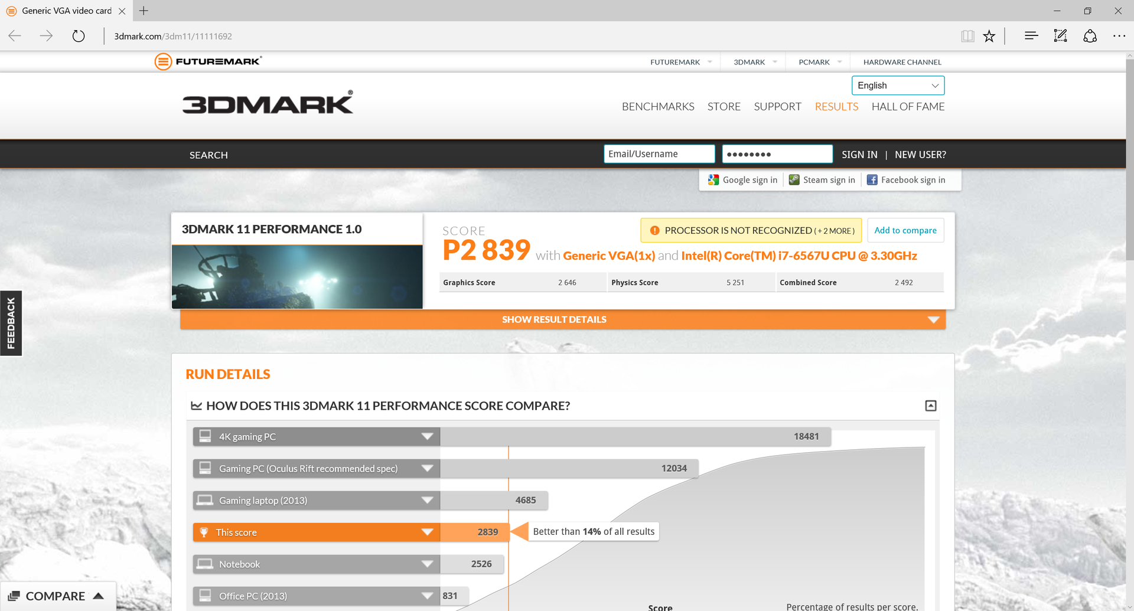Click the Search link
The image size is (1134, 611).
pos(208,155)
